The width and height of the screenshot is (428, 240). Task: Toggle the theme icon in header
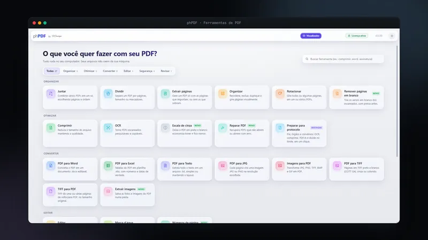point(392,36)
